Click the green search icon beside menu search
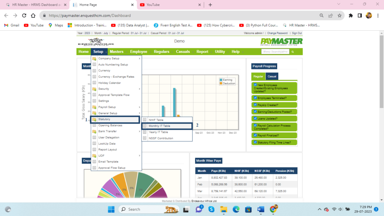 (x=293, y=52)
